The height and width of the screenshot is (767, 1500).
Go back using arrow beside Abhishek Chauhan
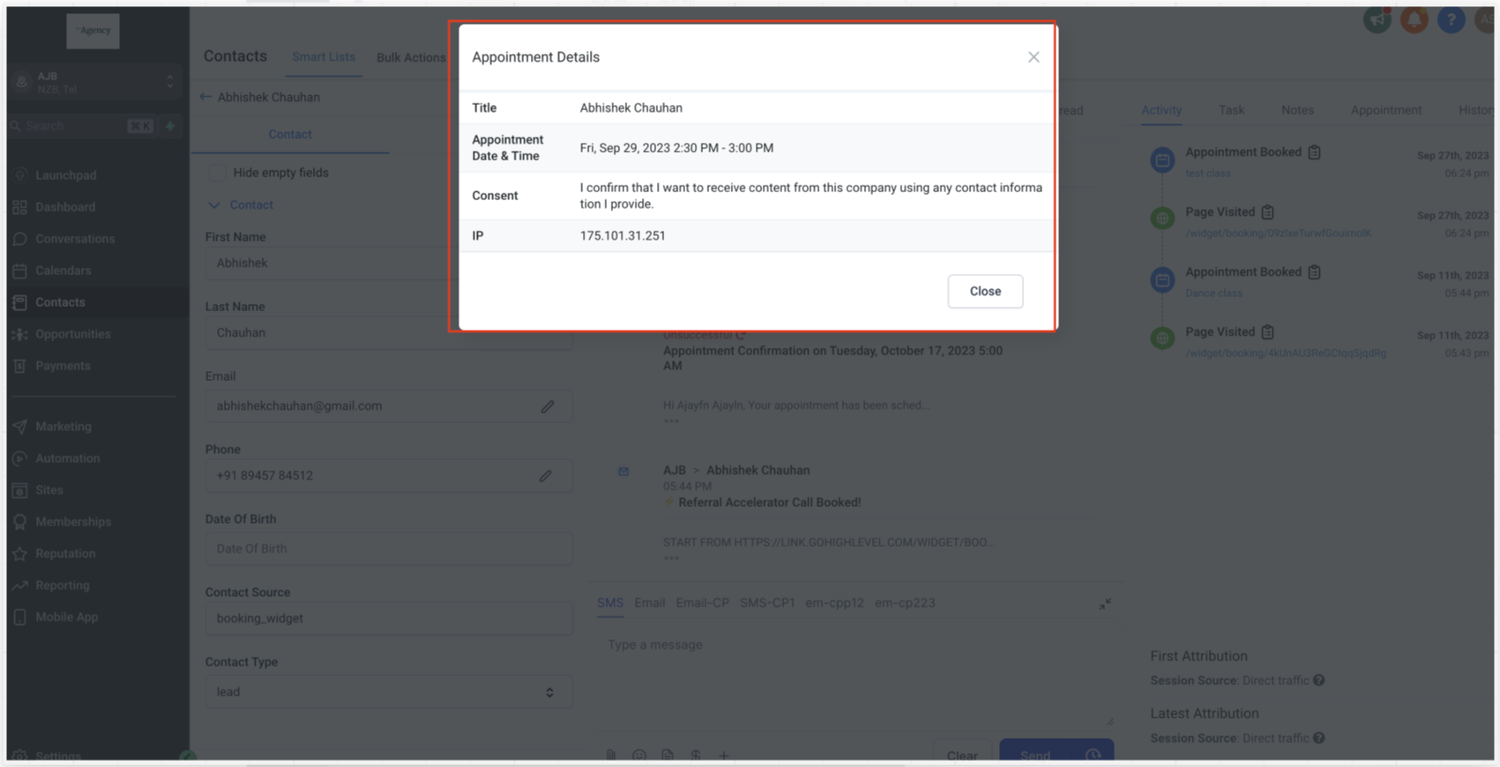coord(205,97)
